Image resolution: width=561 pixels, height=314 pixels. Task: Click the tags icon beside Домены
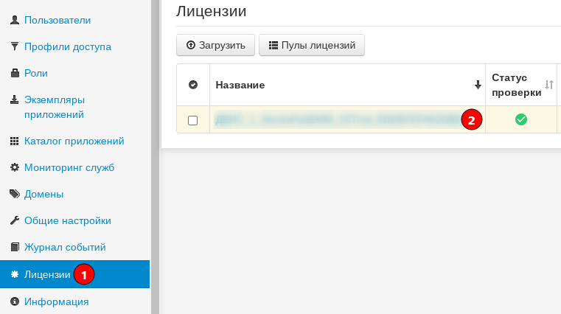point(14,194)
